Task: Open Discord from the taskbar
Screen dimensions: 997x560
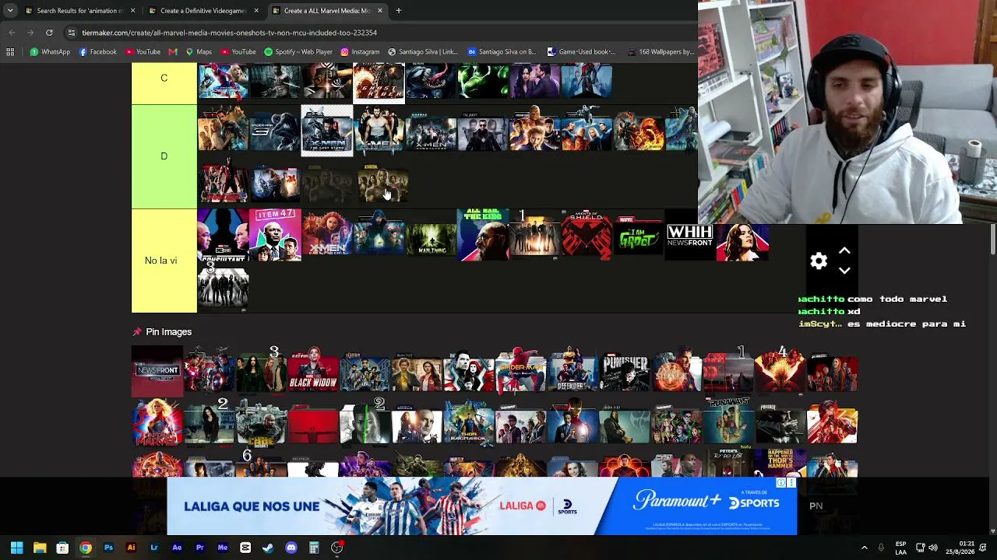Action: (291, 548)
